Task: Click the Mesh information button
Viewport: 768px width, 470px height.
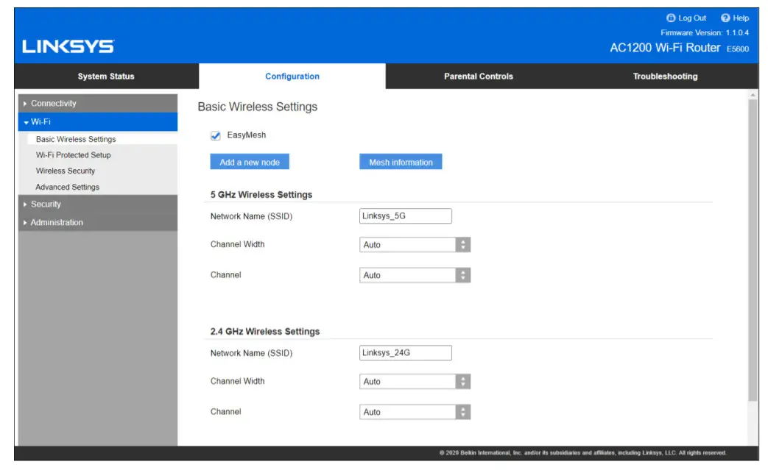Action: click(400, 161)
